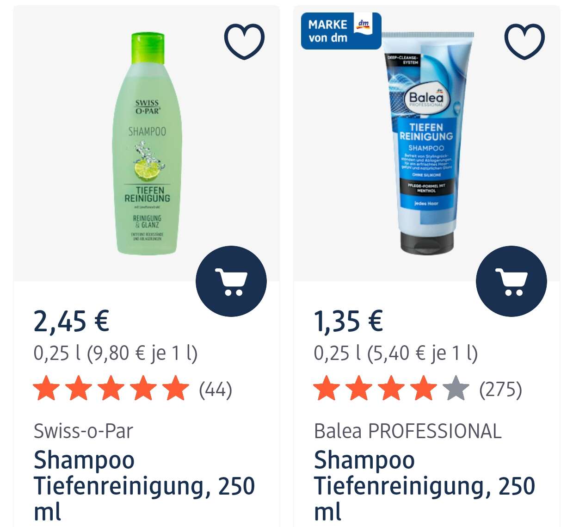Favorite the Balea shampoo with heart icon
This screenshot has width=573, height=527.
pyautogui.click(x=524, y=41)
